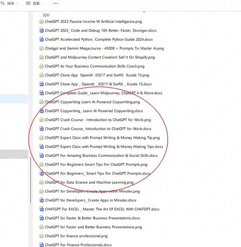Click PNG icon of ChatGPT Copywriting Learn AI-Powered Copywriting.png

[41, 102]
